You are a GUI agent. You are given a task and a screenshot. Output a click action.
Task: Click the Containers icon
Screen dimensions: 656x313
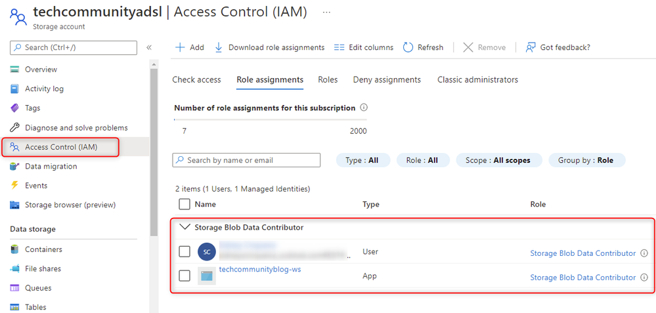pyautogui.click(x=14, y=249)
